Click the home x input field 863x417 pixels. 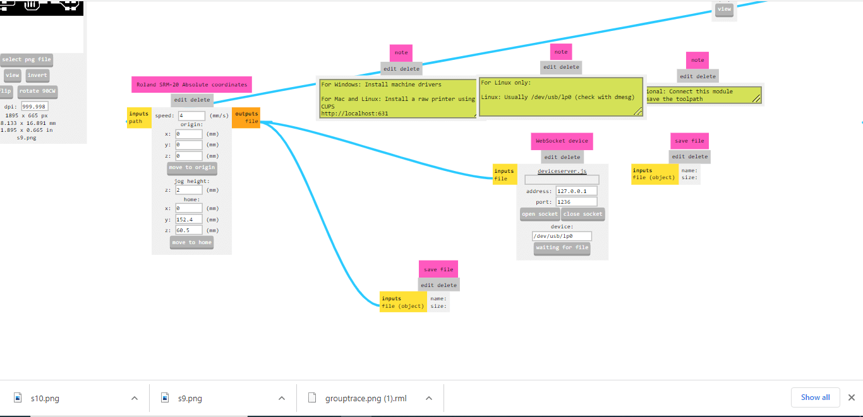pos(188,208)
